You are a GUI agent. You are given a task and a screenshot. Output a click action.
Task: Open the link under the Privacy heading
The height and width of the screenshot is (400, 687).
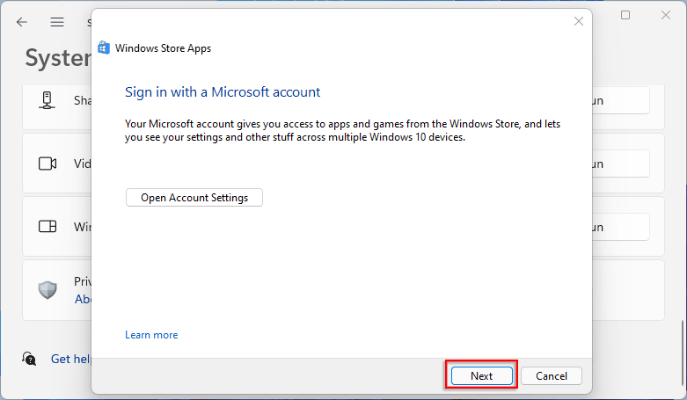pyautogui.click(x=83, y=299)
